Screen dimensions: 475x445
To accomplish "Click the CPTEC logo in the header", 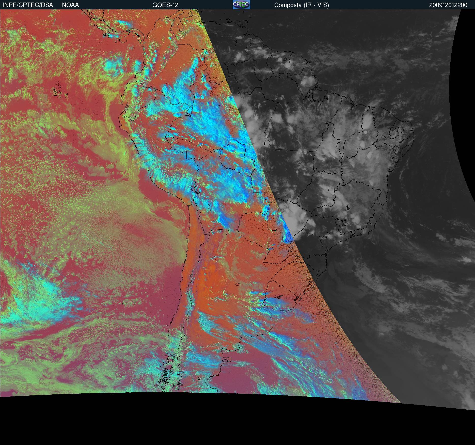I will coord(241,5).
